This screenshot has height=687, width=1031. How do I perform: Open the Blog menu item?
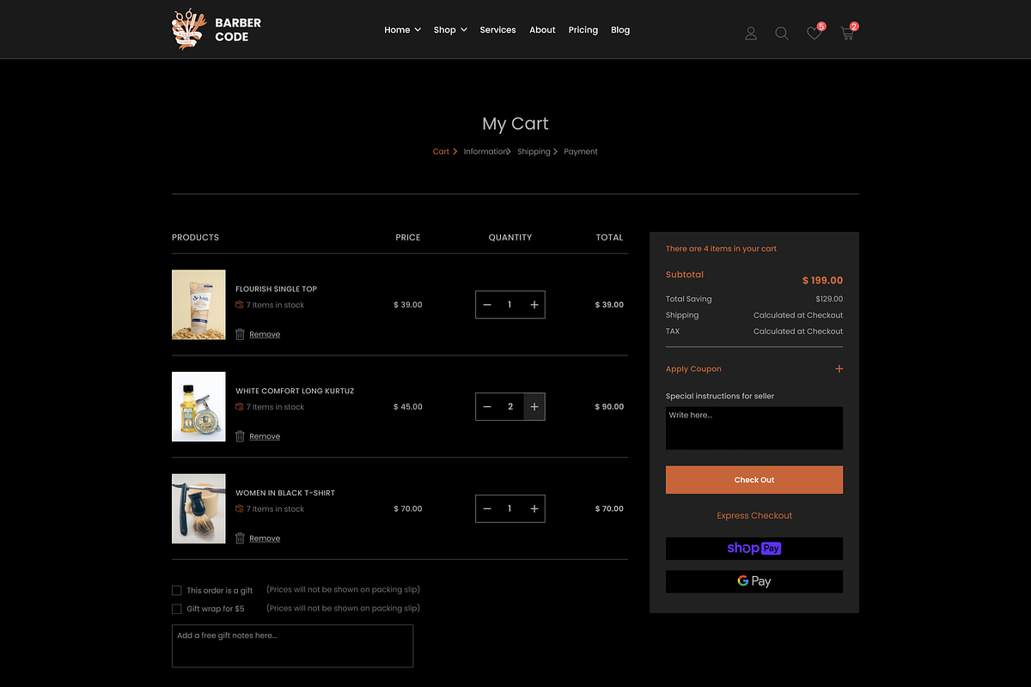click(620, 30)
